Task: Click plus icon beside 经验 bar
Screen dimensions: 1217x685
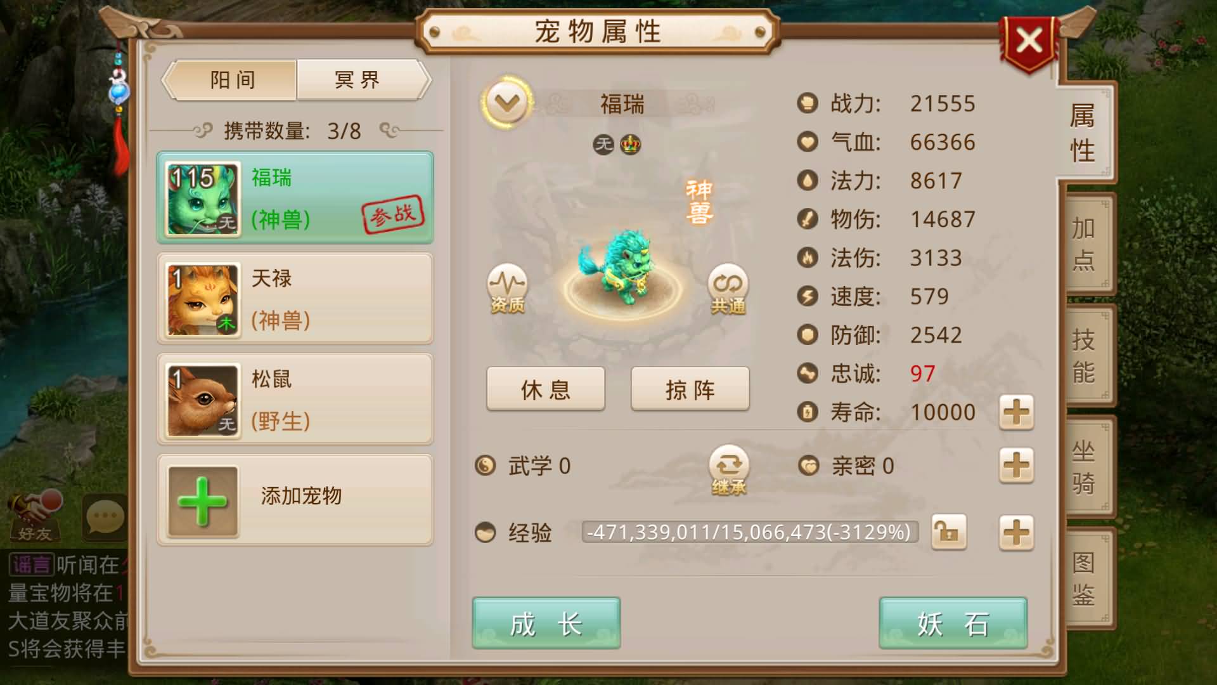Action: coord(1016,532)
